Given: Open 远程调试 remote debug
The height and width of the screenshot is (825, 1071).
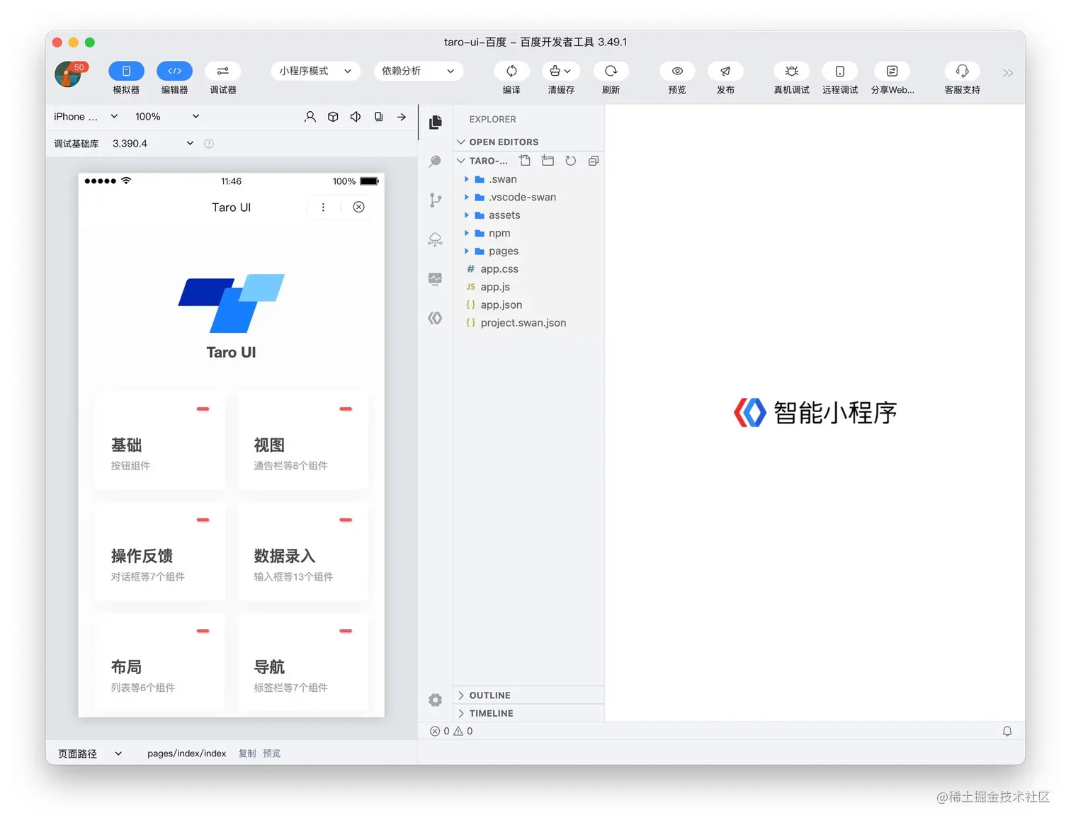Looking at the screenshot, I should pos(839,71).
